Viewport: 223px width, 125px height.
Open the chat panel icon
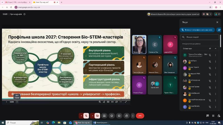pos(208,116)
